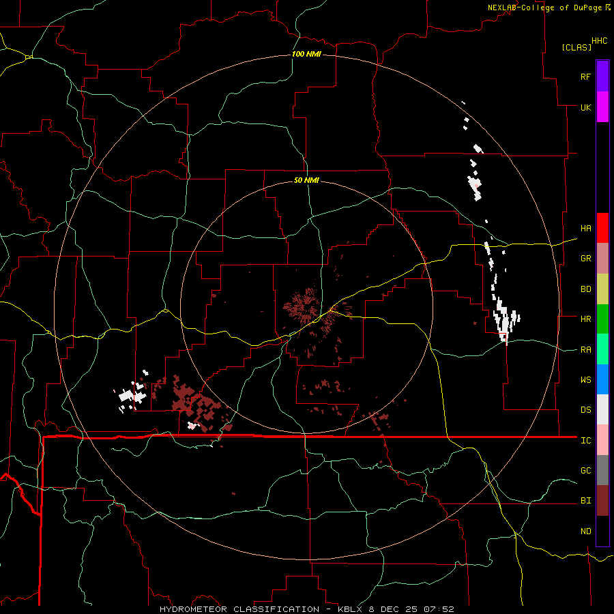Click the 100 NMI range ring label

[x=306, y=54]
